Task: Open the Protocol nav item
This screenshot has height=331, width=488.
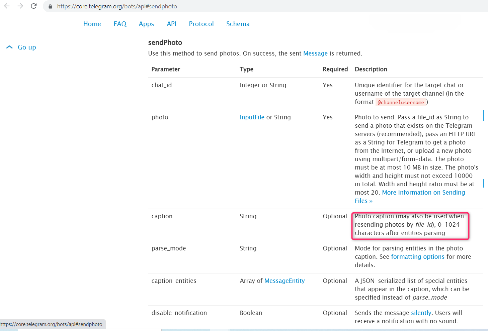Action: tap(201, 24)
